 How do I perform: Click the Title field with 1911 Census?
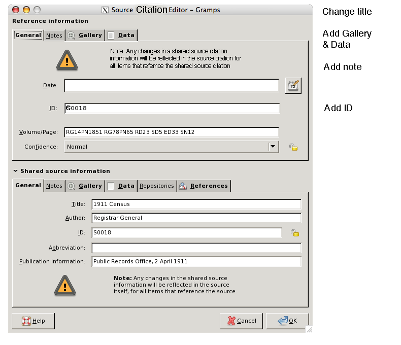196,204
